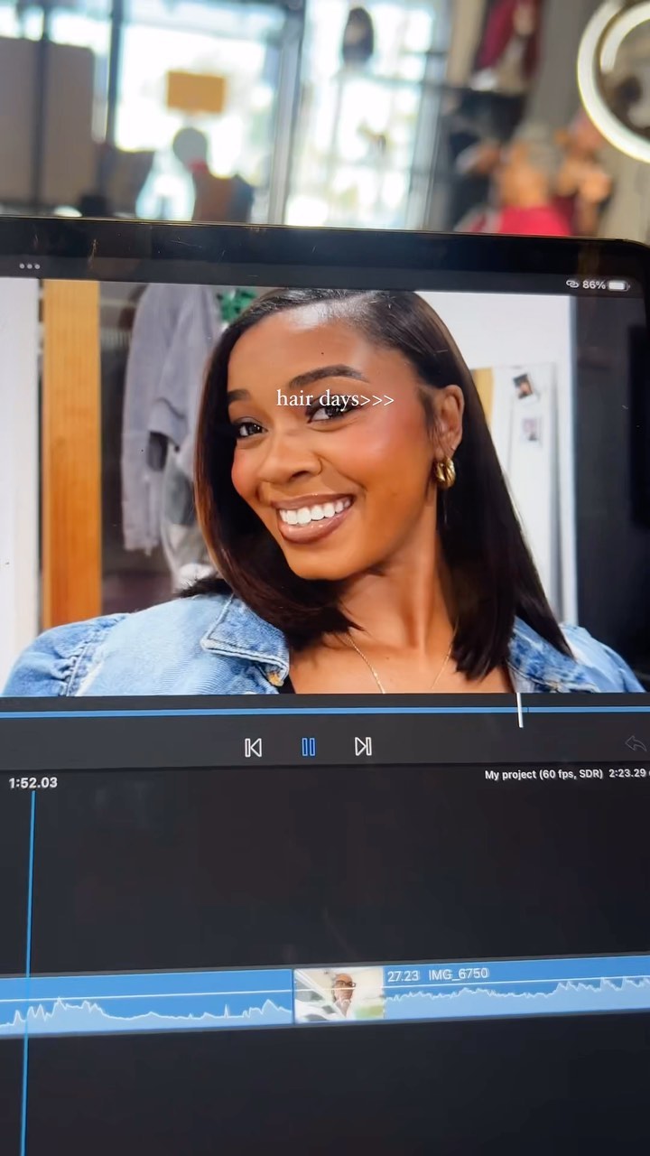Select the blue timeline playhead line
The image size is (650, 1156).
pyautogui.click(x=29, y=903)
